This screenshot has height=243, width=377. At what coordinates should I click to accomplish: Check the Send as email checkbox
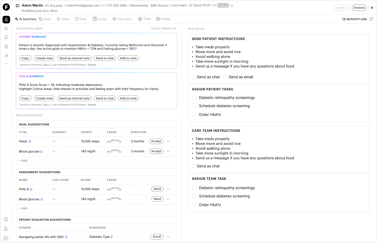click(225, 77)
